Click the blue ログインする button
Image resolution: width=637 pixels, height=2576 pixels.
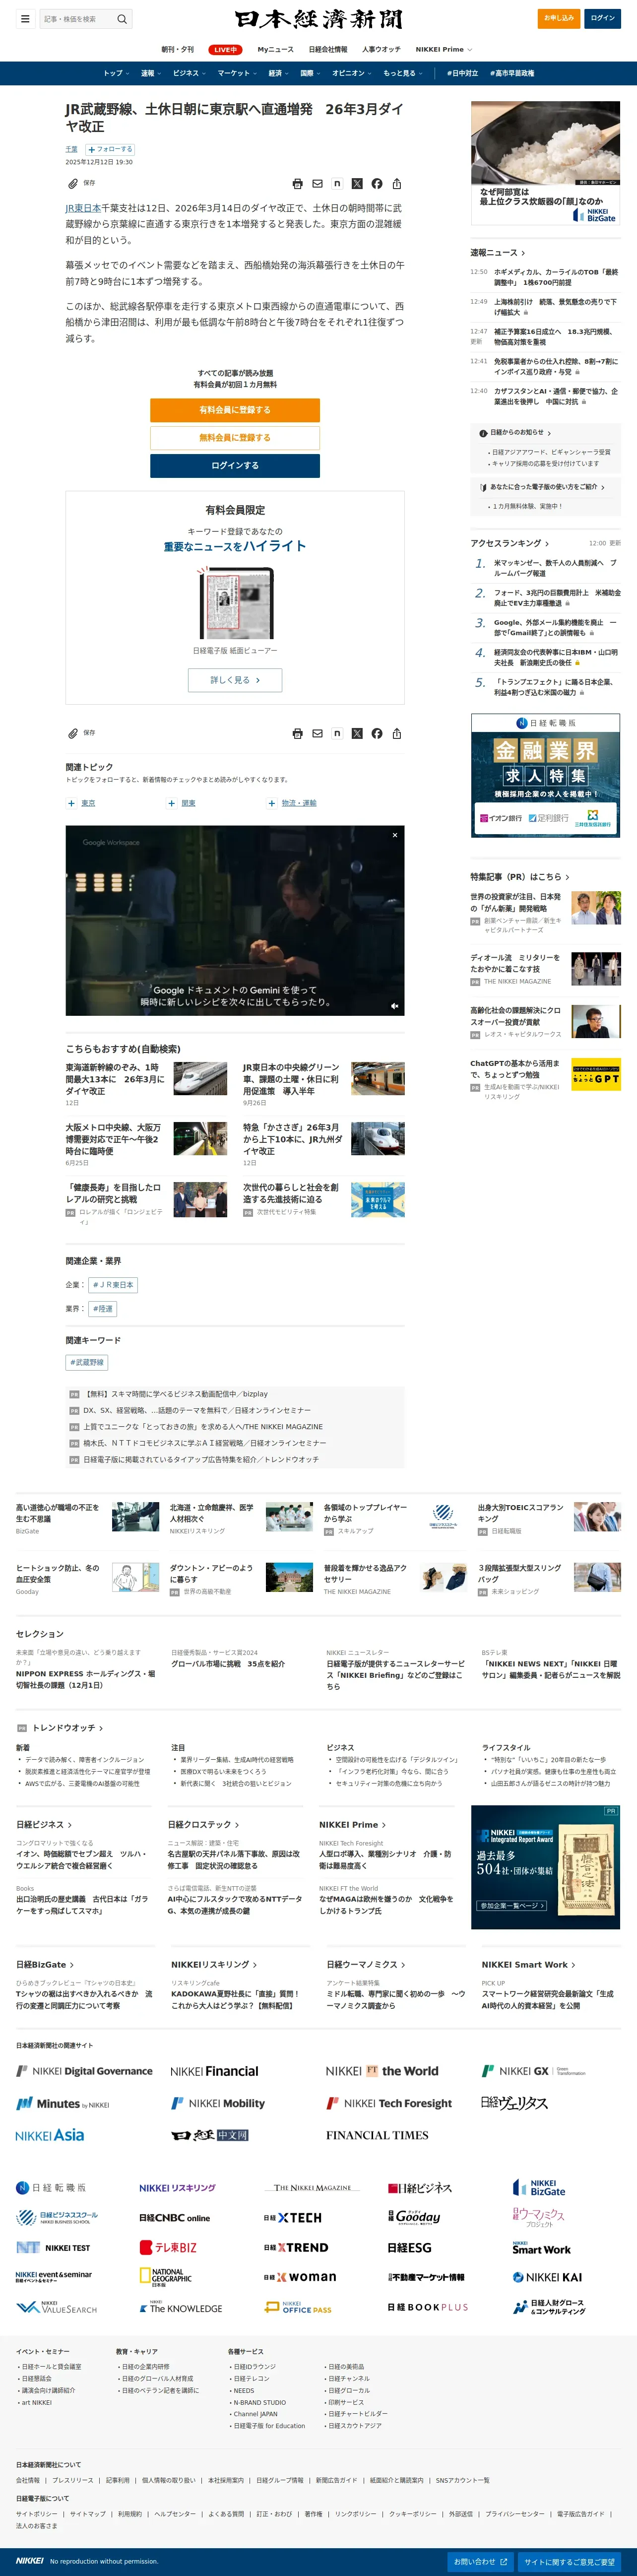(235, 466)
